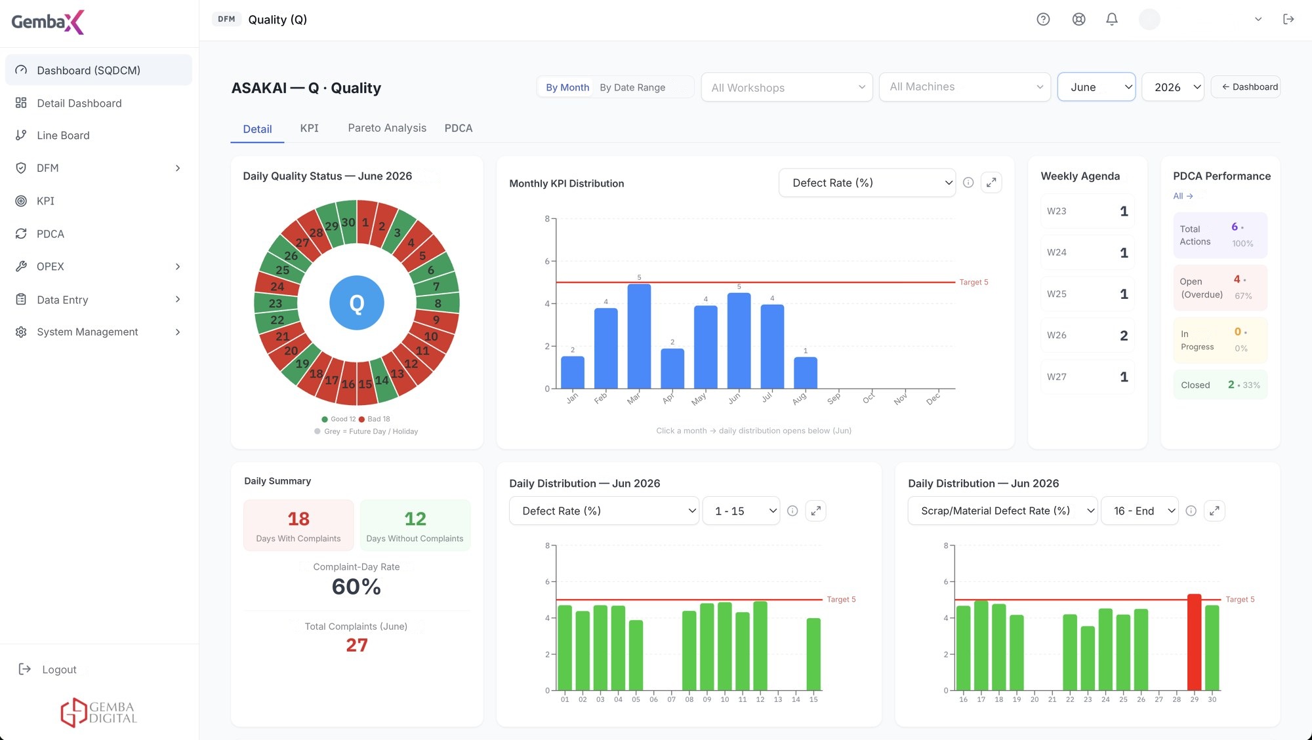
Task: Open the 2026 year selector
Action: pos(1172,87)
